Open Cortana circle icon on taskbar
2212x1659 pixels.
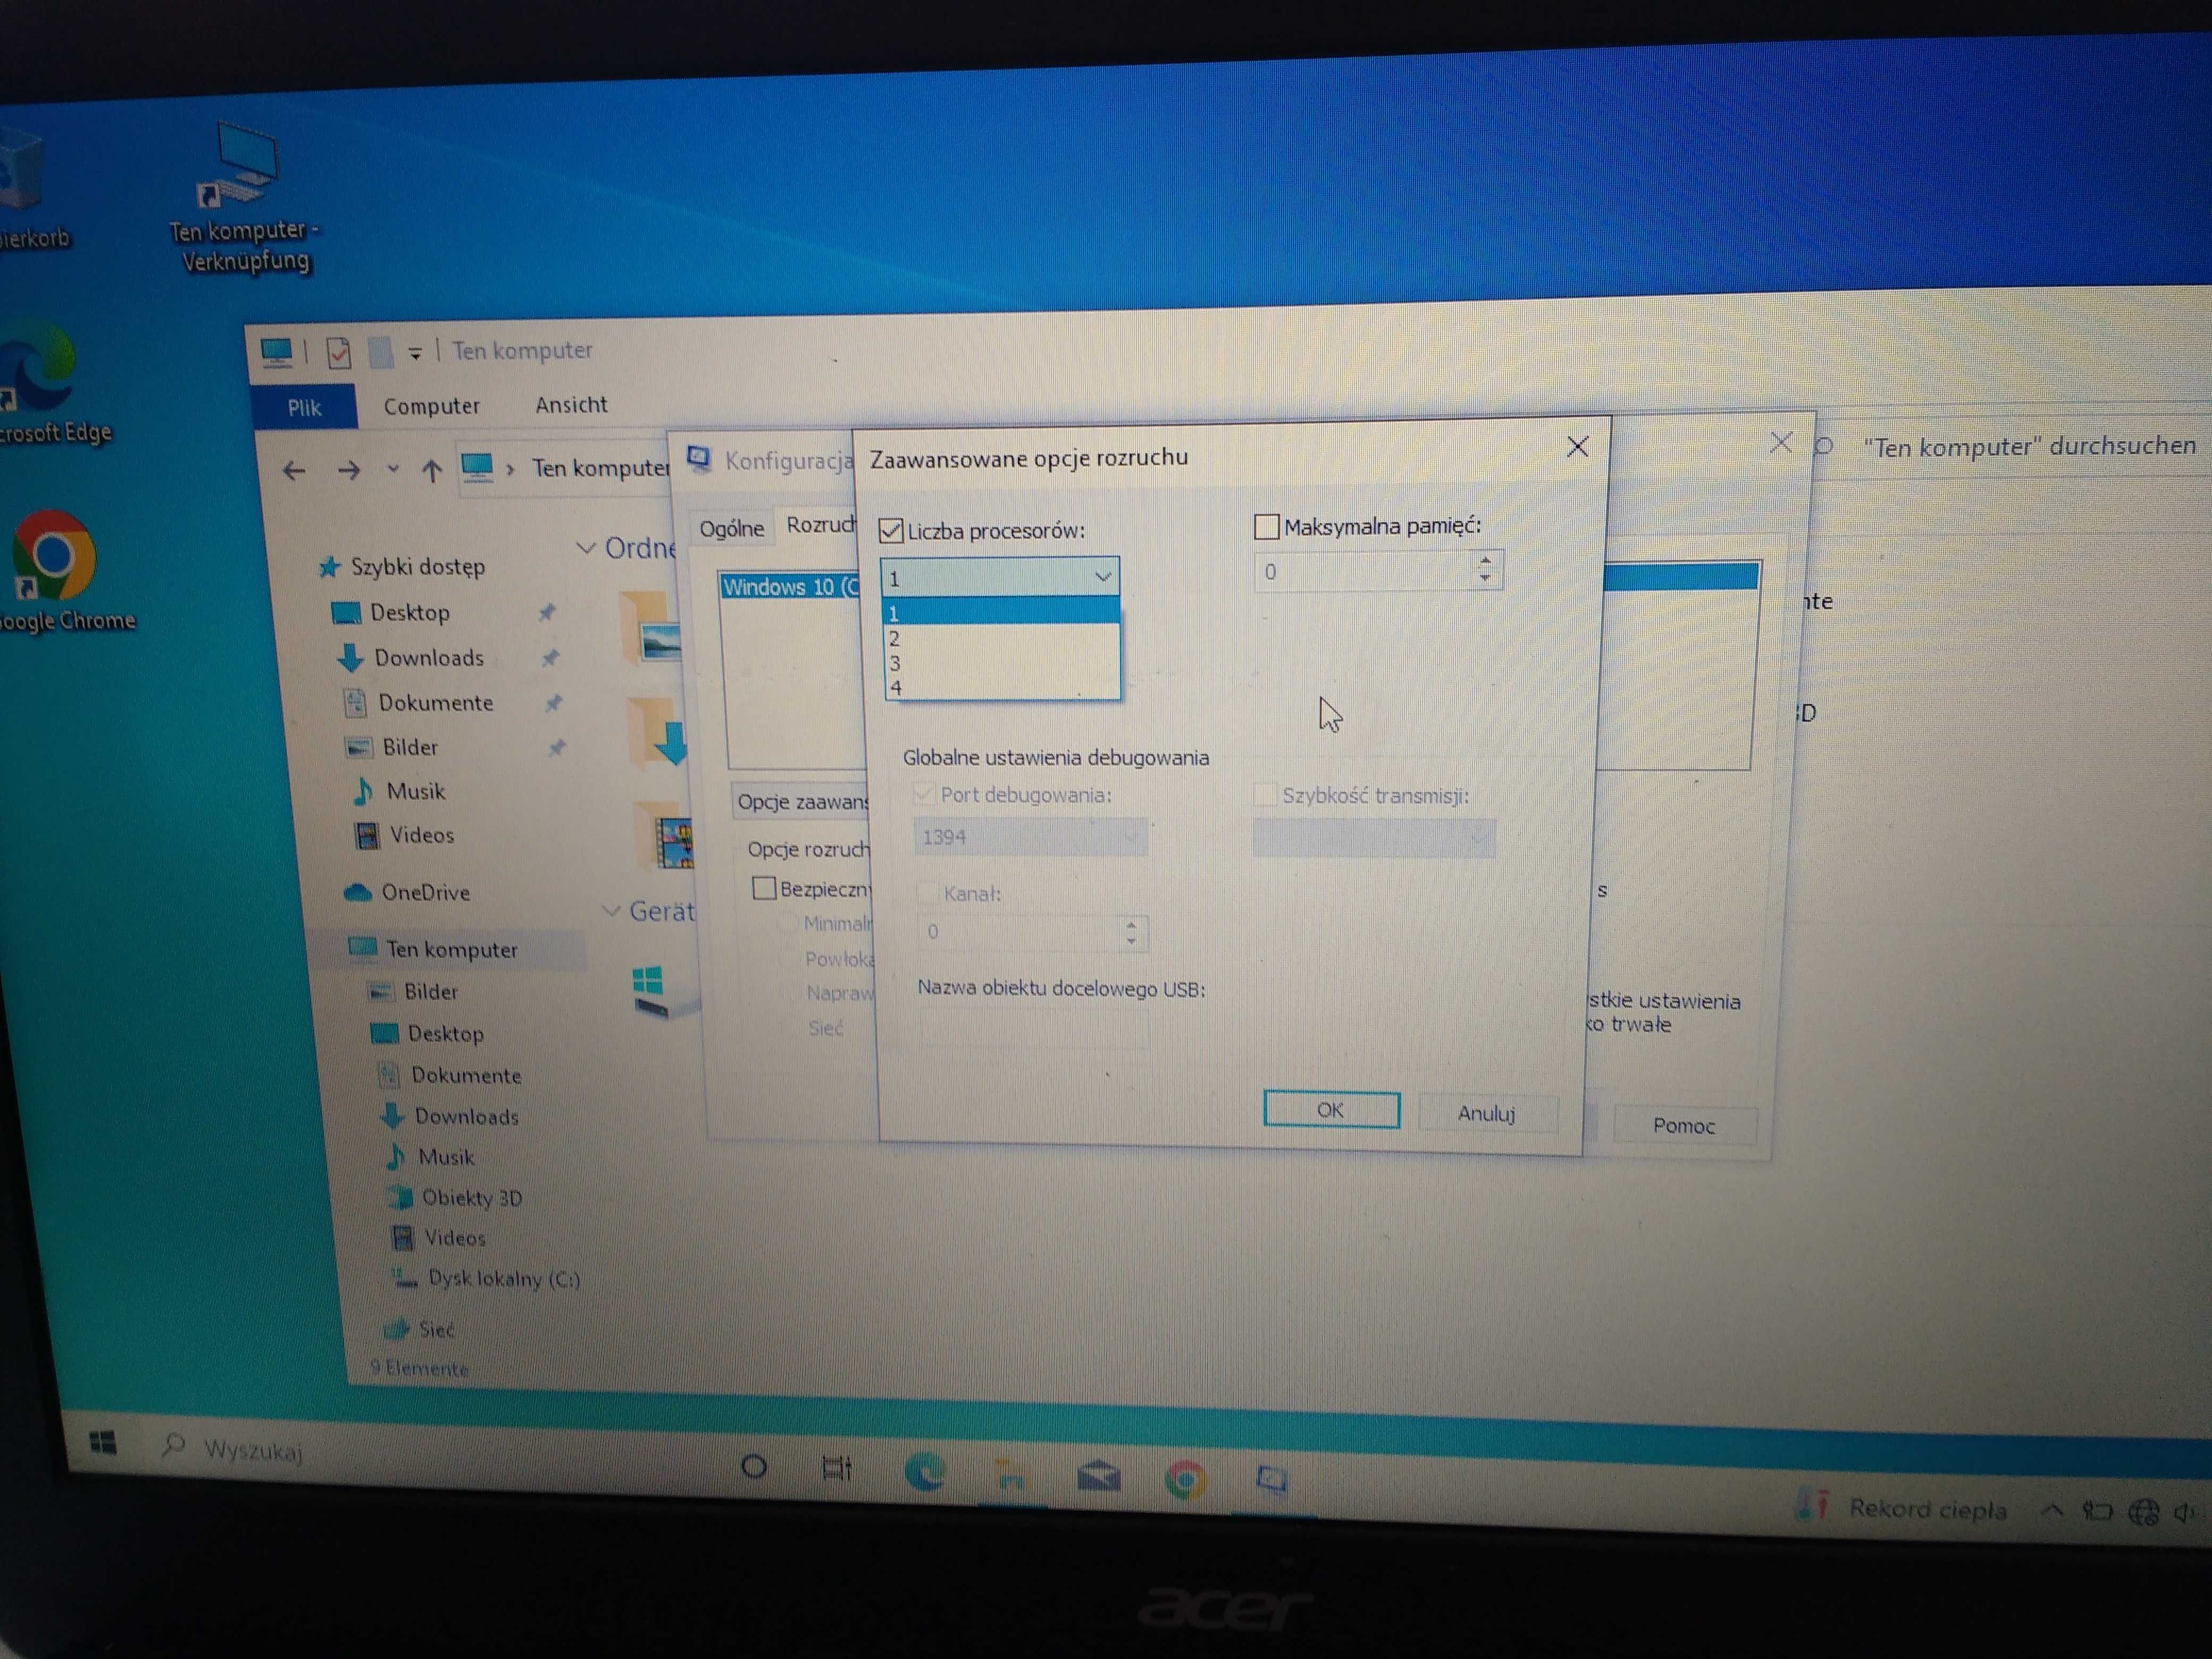pyautogui.click(x=754, y=1466)
